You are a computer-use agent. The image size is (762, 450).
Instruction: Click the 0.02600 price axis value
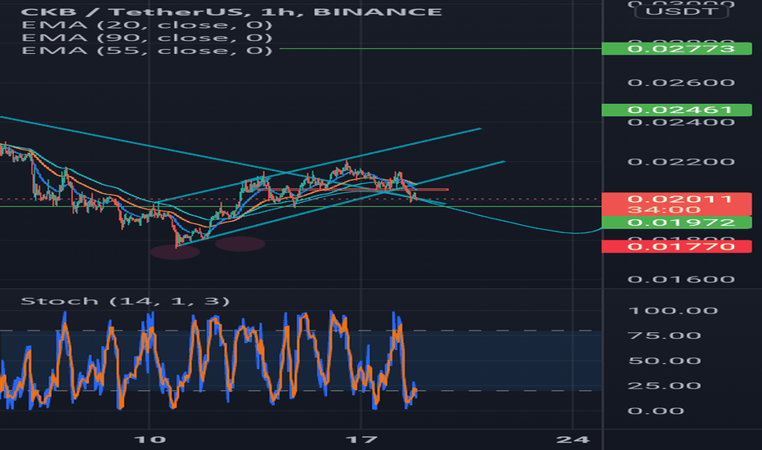(681, 83)
